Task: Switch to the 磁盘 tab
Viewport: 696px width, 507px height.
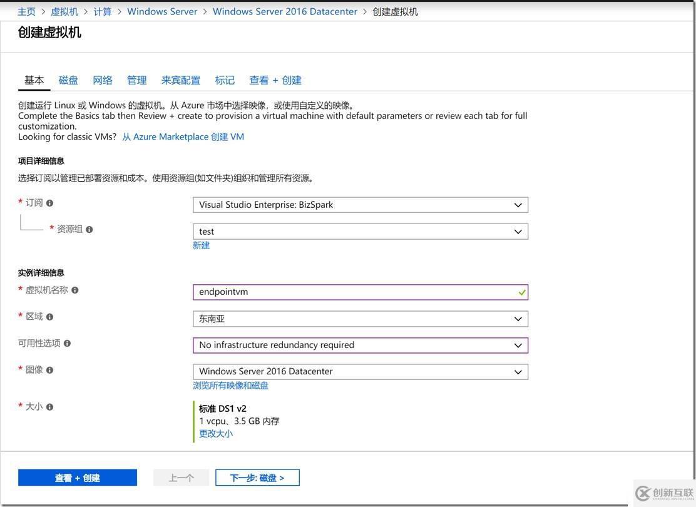Action: click(68, 79)
